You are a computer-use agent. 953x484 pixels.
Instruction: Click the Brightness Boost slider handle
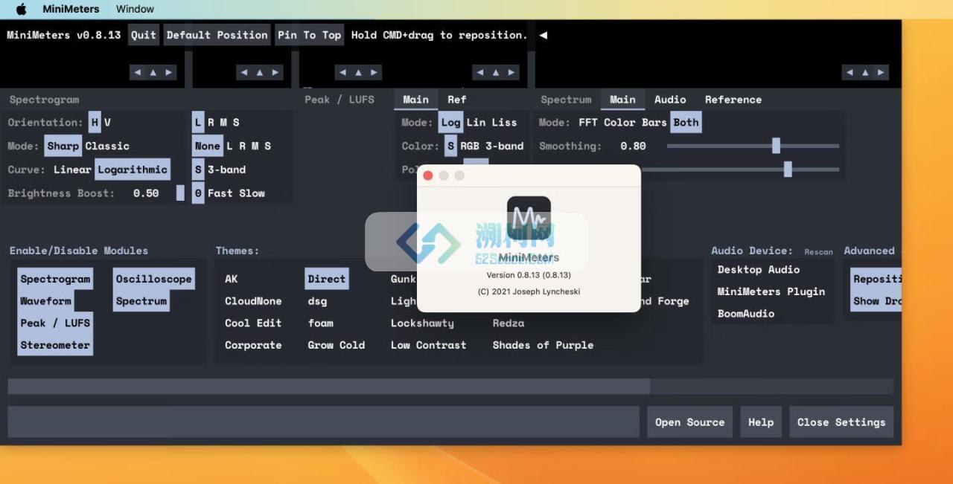(180, 193)
